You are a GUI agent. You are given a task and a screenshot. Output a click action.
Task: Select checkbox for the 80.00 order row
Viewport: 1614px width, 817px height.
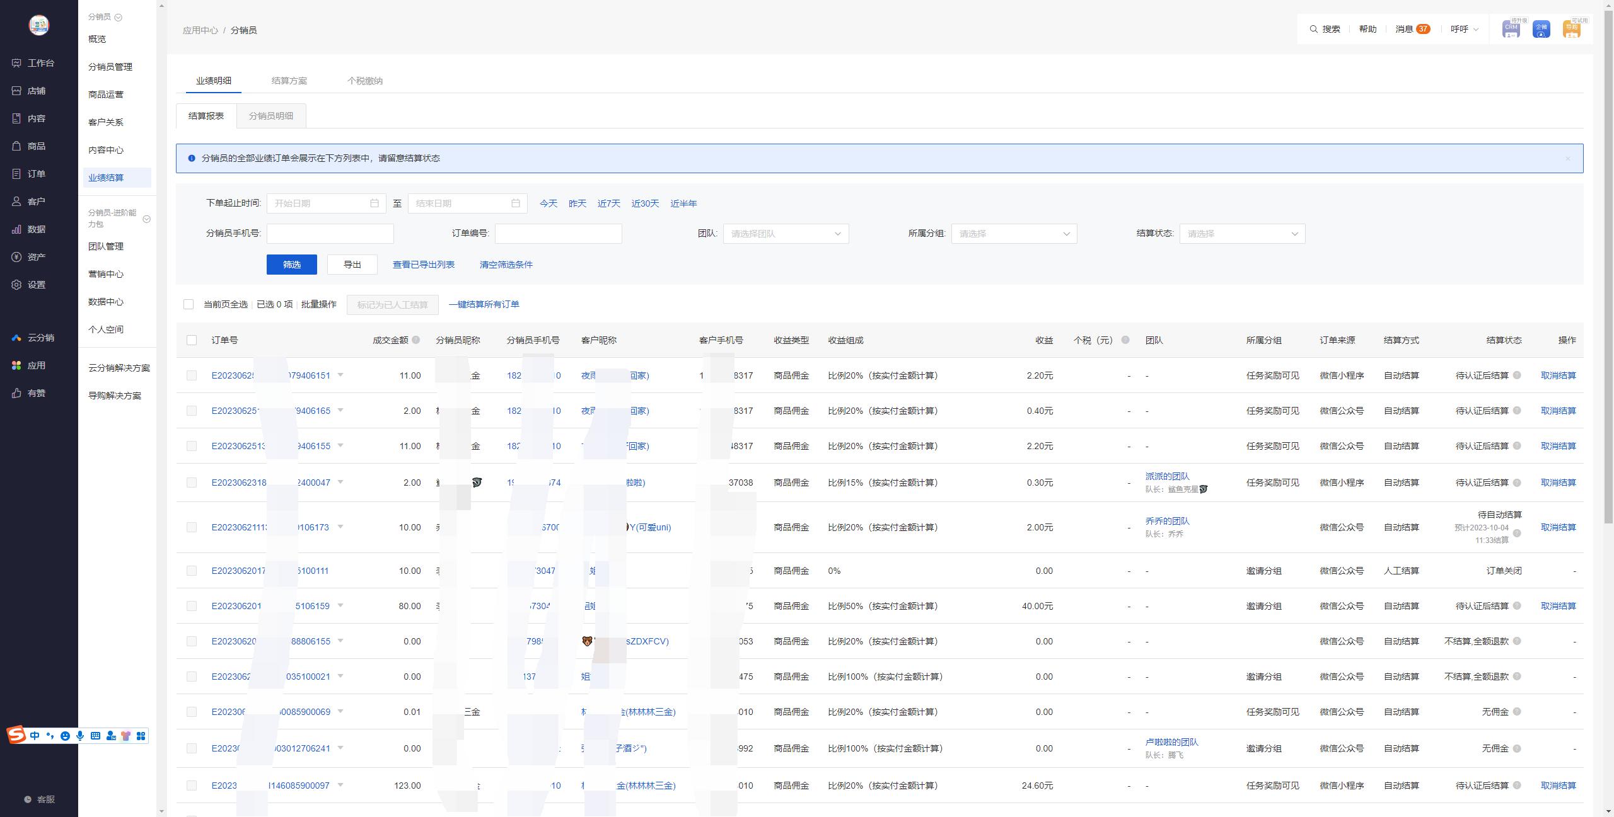[192, 606]
